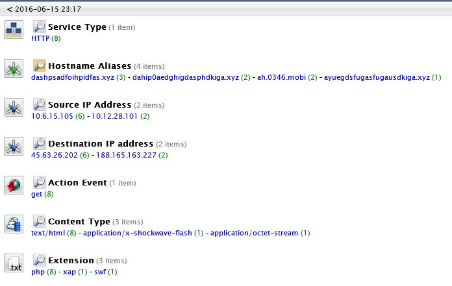Open the magnifier next to Service Type

click(39, 27)
